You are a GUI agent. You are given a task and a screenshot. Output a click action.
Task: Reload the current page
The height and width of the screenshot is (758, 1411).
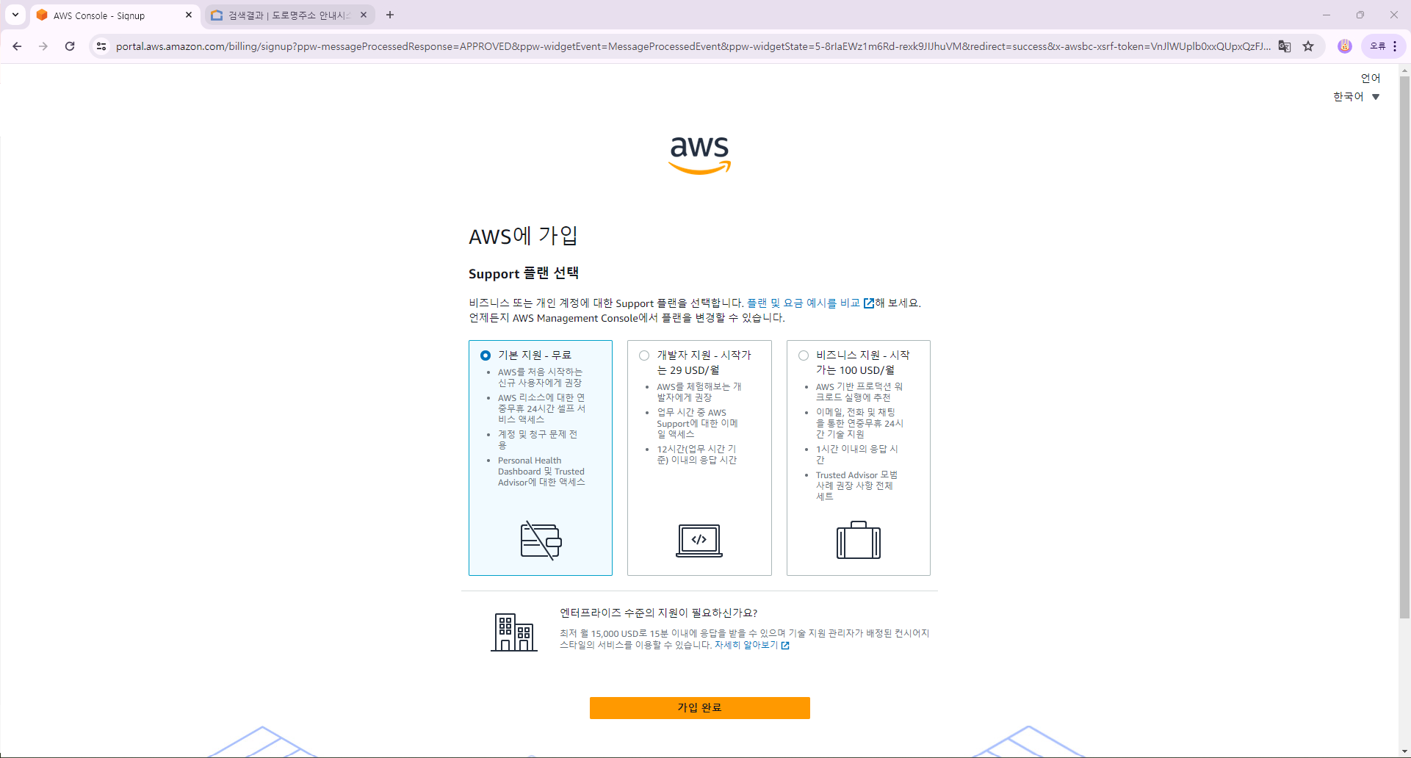pyautogui.click(x=70, y=46)
